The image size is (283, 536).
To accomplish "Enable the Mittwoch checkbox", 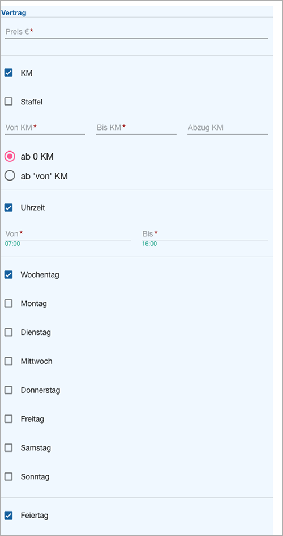I will tap(8, 361).
